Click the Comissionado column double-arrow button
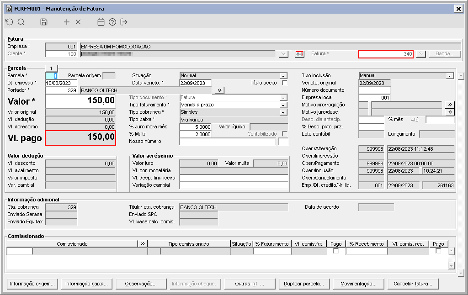 [x=143, y=244]
